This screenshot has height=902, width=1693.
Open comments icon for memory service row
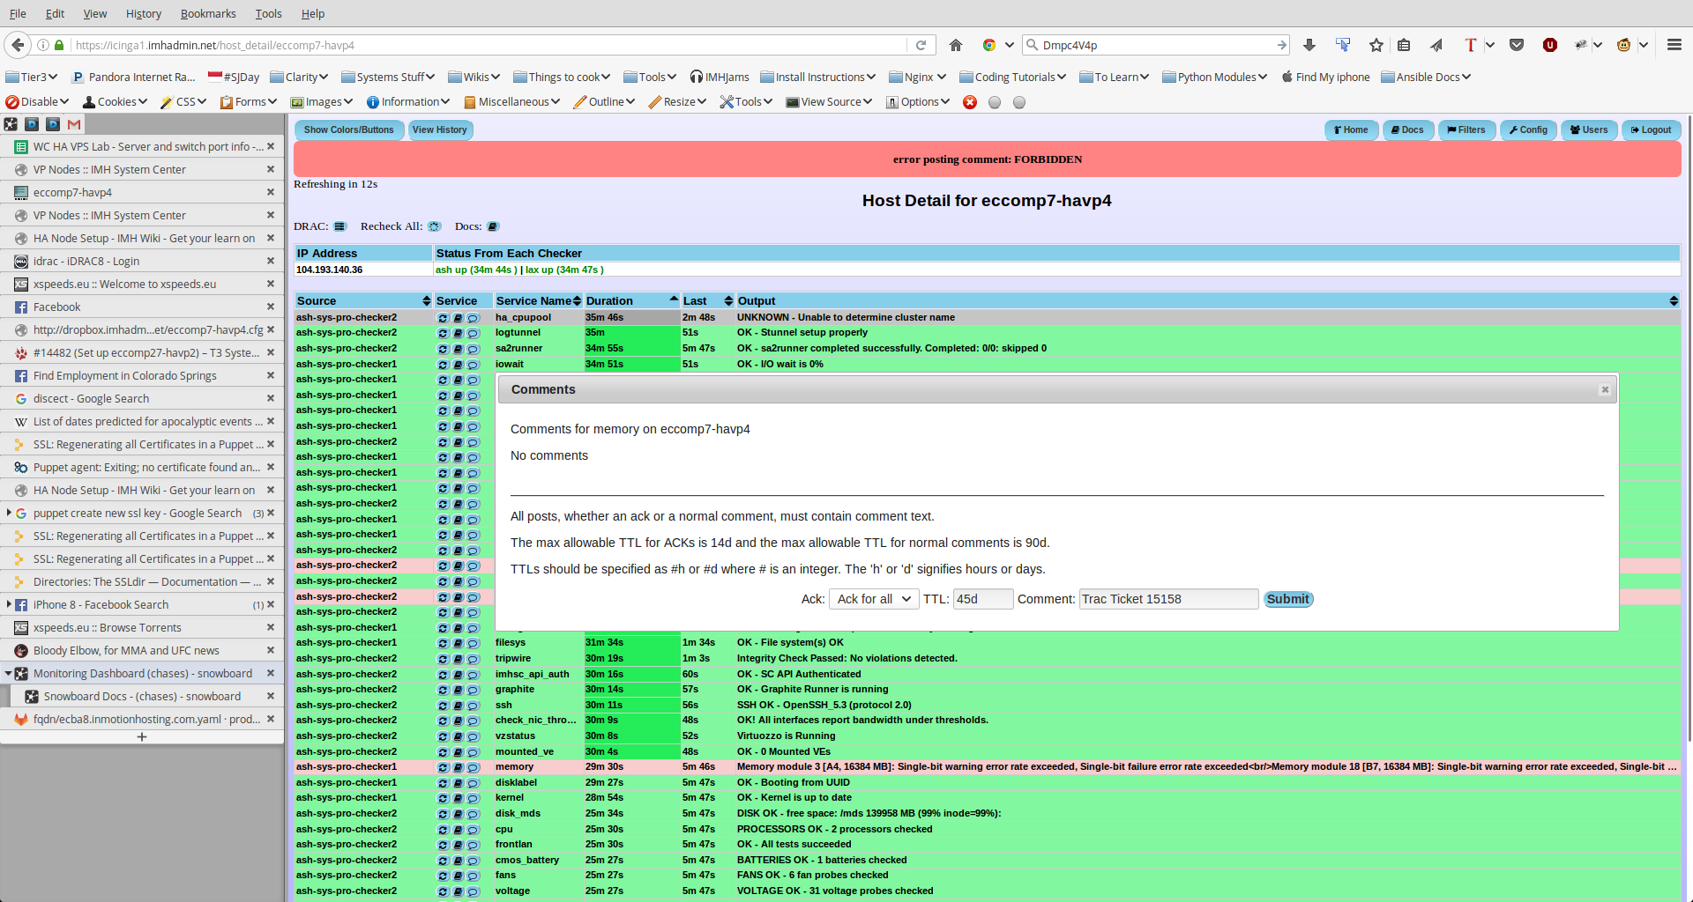tap(473, 767)
